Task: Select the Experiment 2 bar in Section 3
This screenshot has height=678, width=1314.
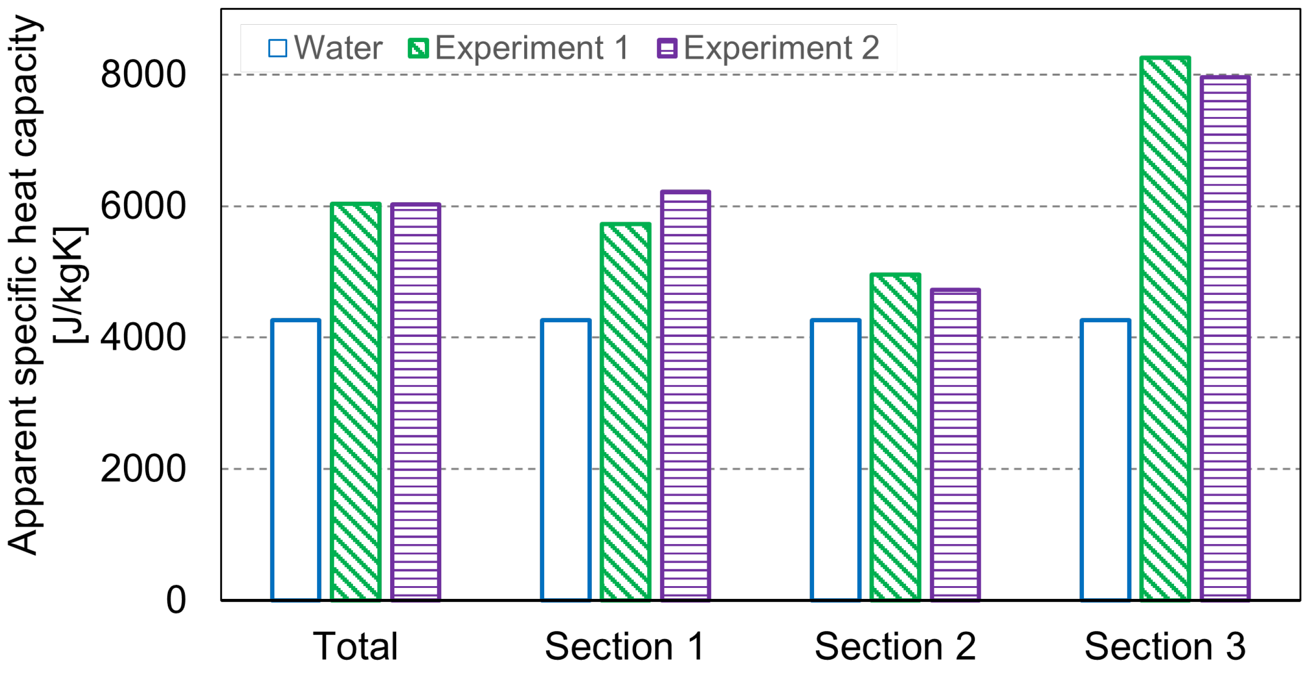Action: coord(1225,338)
